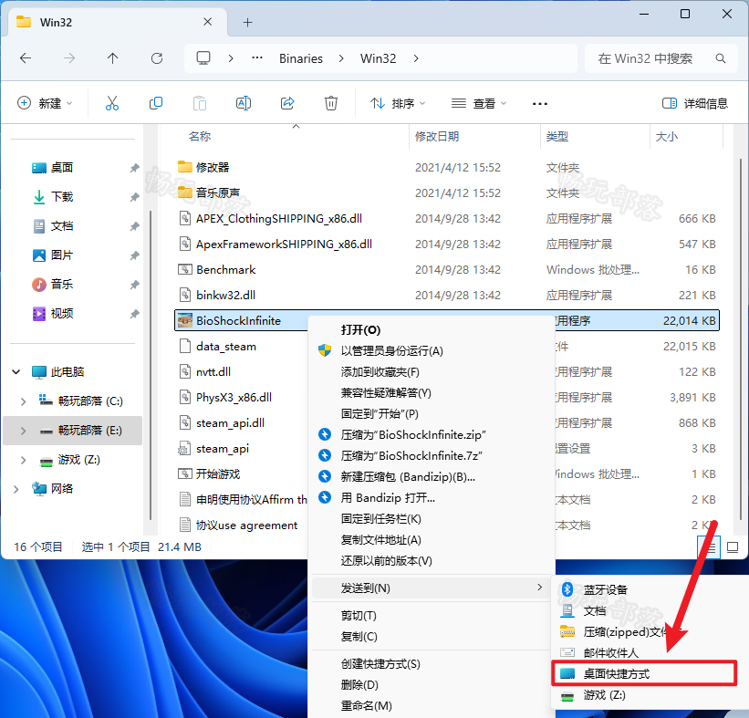Viewport: 749px width, 718px height.
Task: Sort by the 大小 column header
Action: pos(666,137)
